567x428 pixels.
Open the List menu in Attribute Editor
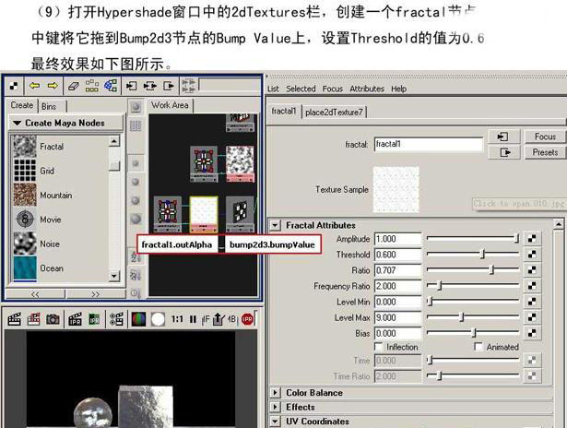pyautogui.click(x=273, y=89)
